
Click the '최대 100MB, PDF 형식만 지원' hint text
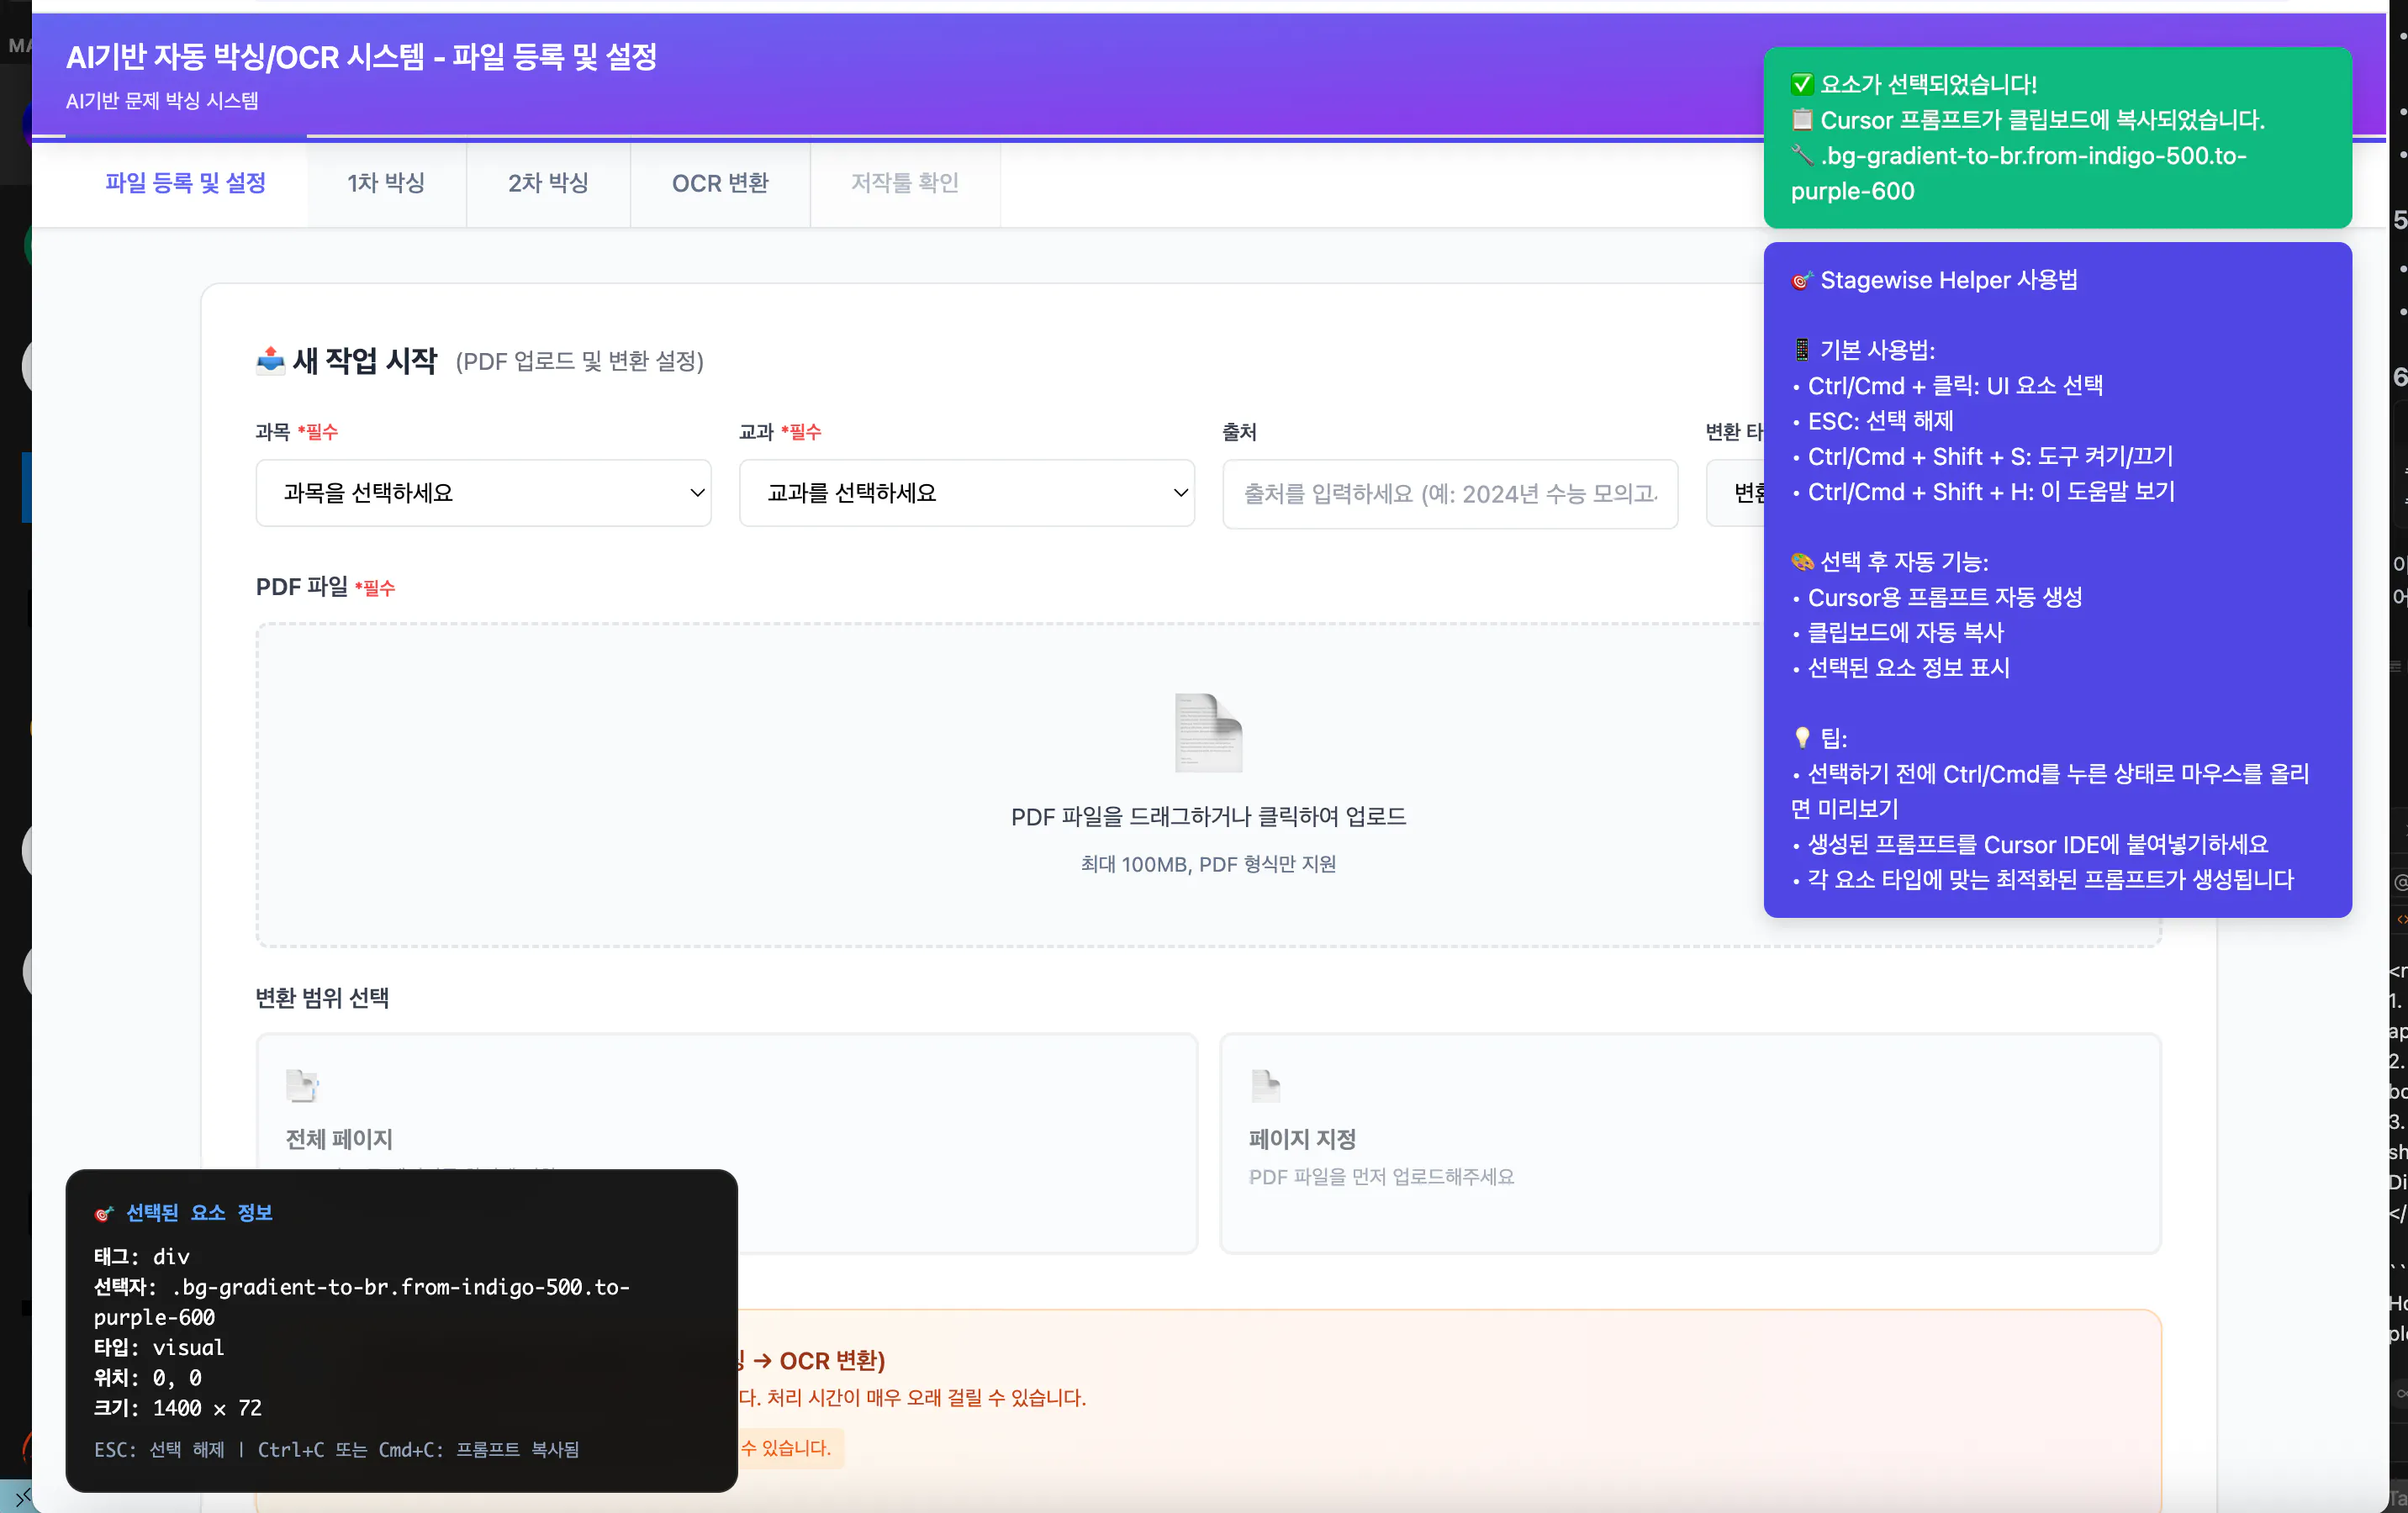[1208, 864]
